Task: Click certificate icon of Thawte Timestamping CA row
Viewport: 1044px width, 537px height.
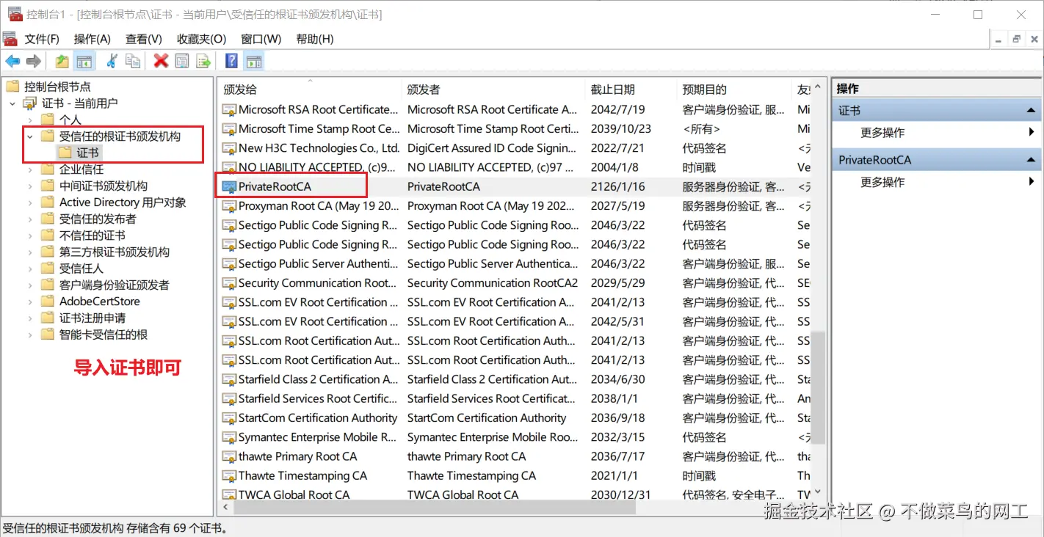Action: coord(229,475)
